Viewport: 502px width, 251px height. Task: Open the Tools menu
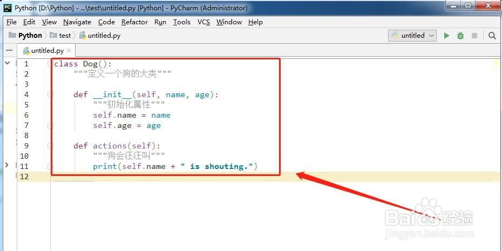click(x=182, y=22)
